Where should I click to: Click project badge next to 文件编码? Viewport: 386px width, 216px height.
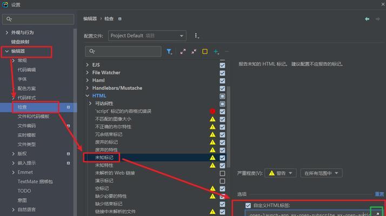[68, 126]
